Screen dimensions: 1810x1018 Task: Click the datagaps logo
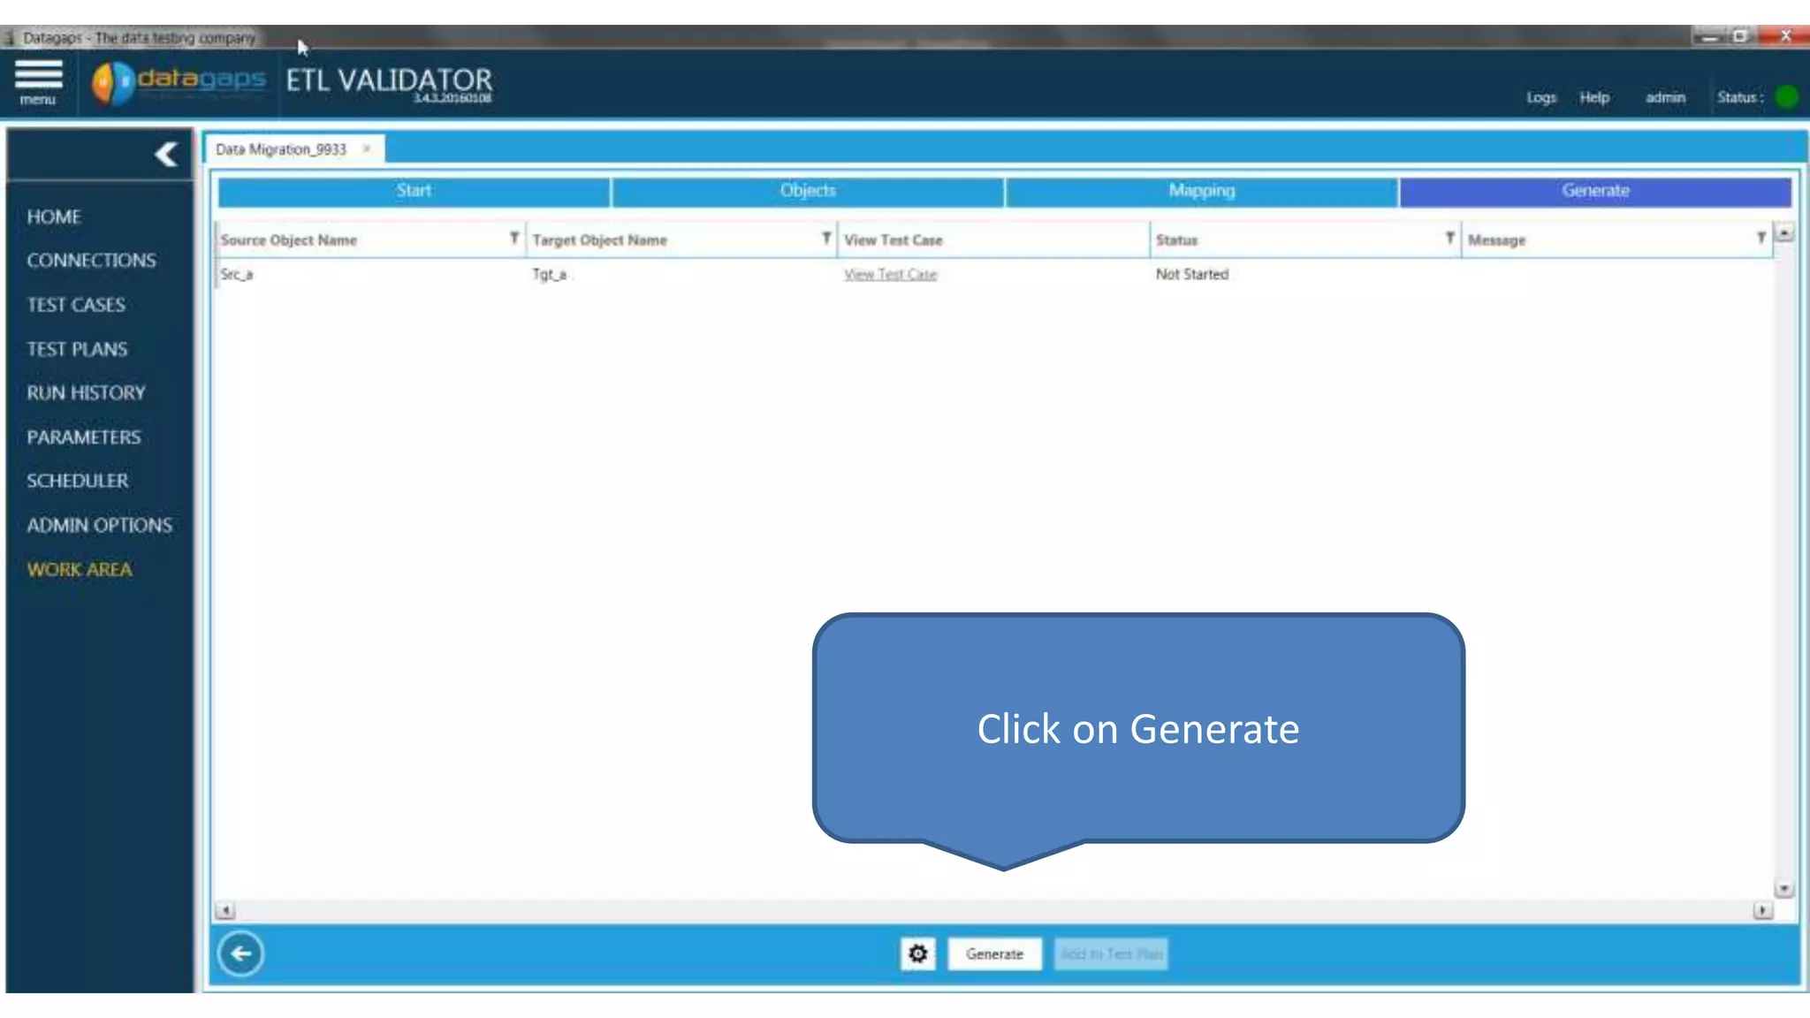[178, 82]
